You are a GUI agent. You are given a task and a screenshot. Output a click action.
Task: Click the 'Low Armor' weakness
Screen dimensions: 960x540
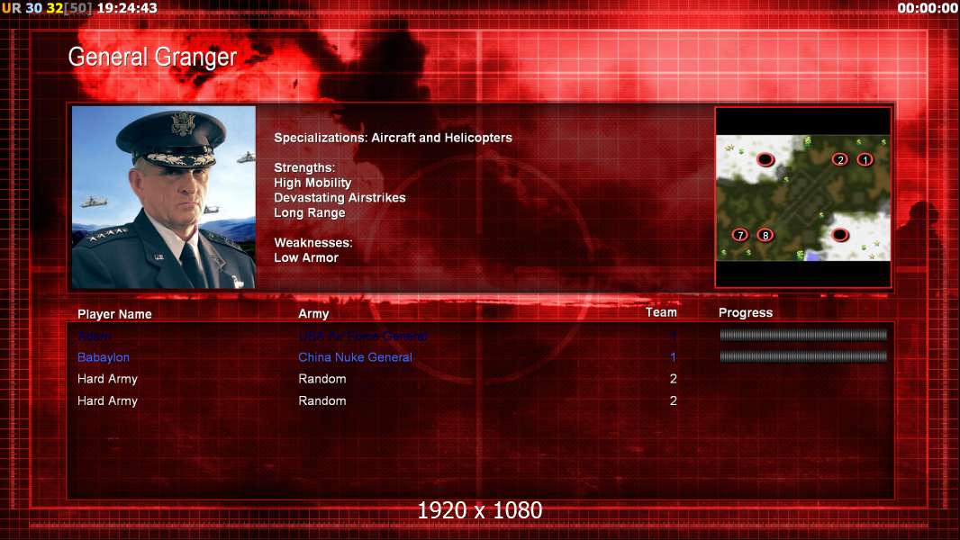[x=306, y=257]
